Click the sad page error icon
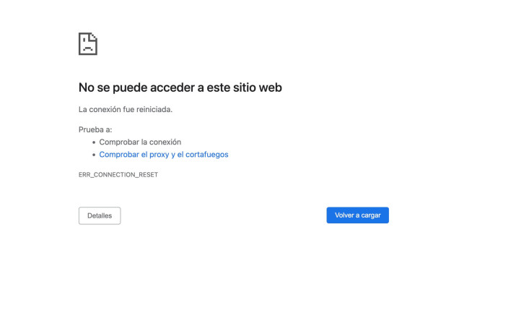Image resolution: width=511 pixels, height=321 pixels. click(87, 44)
